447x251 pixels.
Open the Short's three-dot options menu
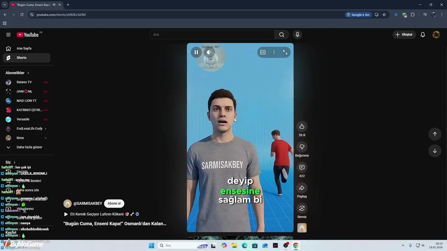274,52
